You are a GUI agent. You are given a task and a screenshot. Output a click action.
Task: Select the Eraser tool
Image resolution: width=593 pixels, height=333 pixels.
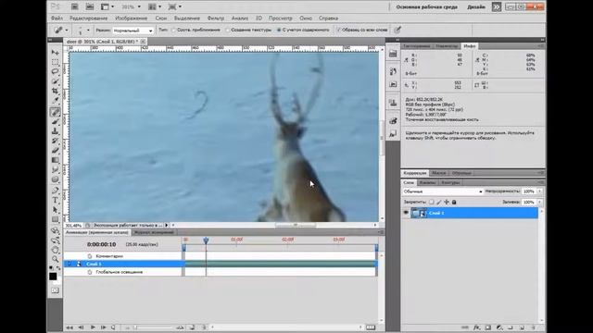(56, 151)
